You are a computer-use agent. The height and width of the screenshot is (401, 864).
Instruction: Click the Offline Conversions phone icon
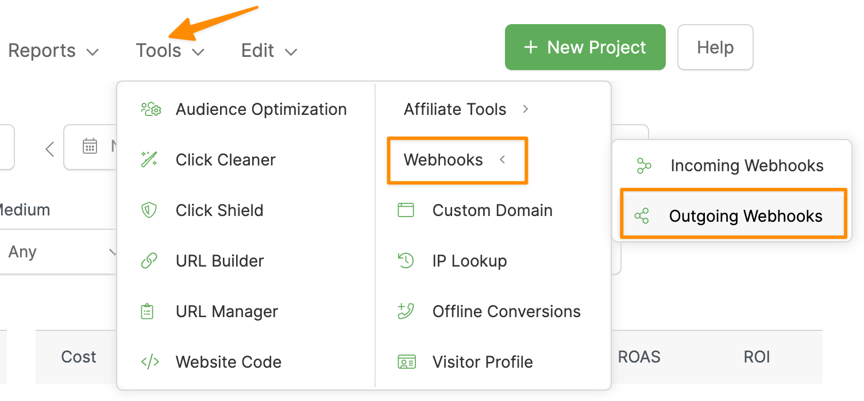pos(406,311)
